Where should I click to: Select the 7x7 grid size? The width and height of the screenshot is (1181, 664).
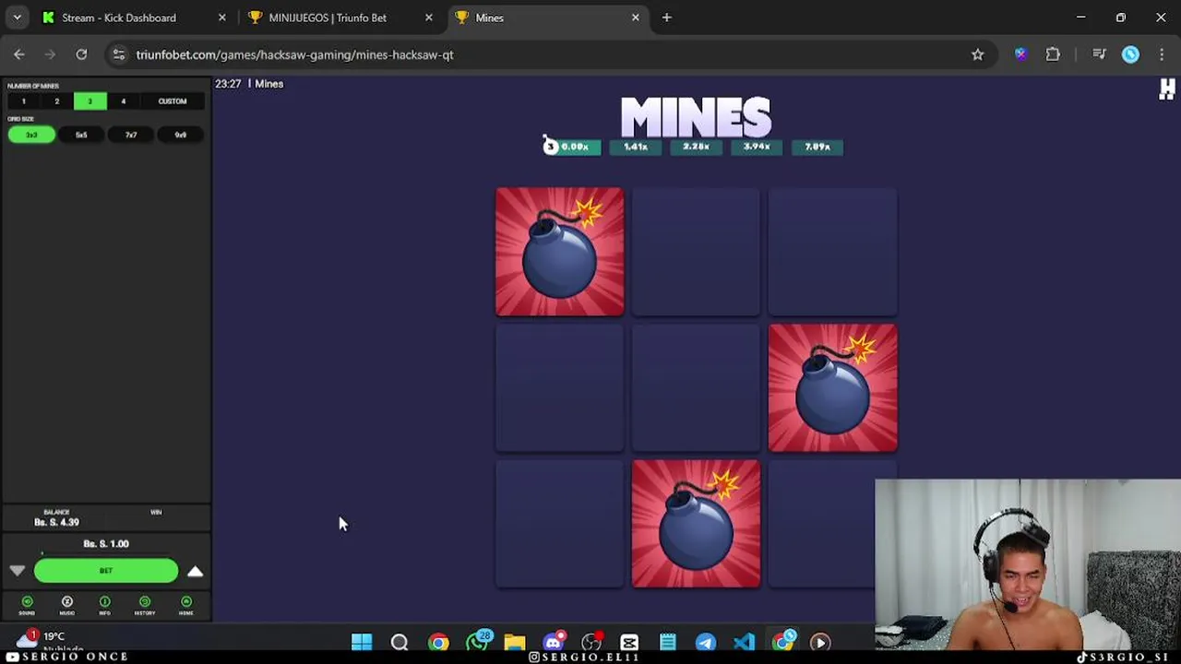(131, 135)
